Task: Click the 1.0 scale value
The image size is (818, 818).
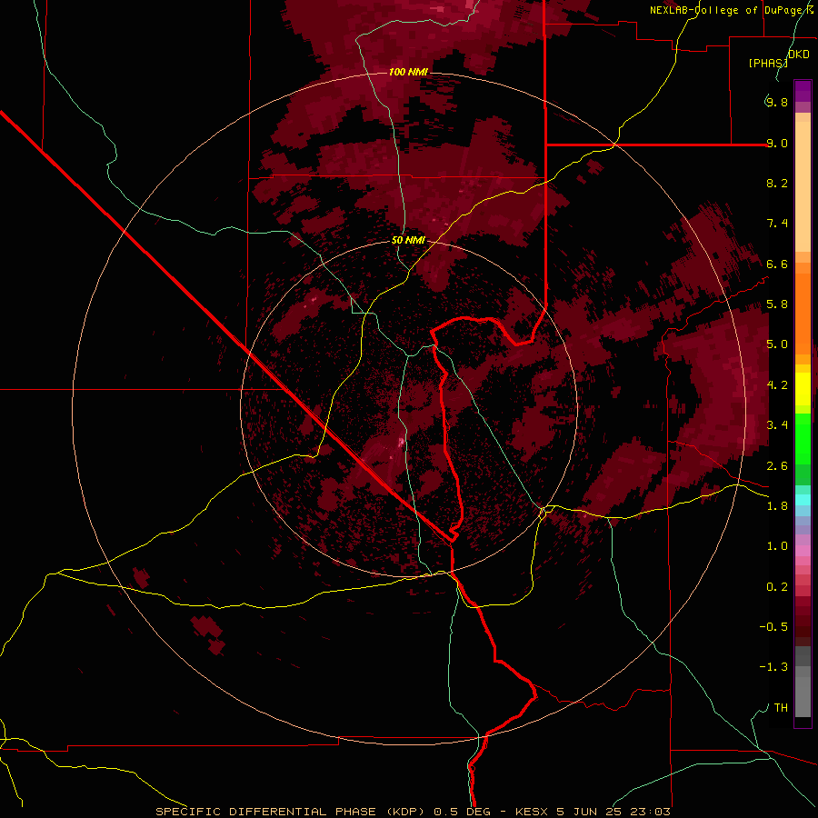Action: click(x=777, y=546)
